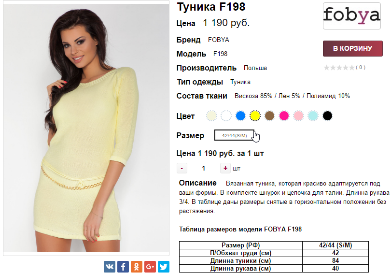Rate the product with the stars
Screen dimensions: 391x273
click(x=339, y=68)
